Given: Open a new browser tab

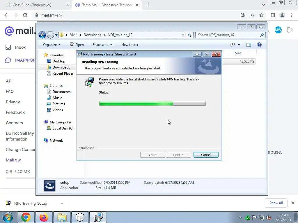Looking at the screenshot, I should coord(148,5).
